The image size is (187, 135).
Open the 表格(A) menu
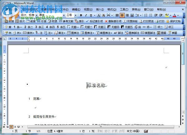click(x=136, y=10)
